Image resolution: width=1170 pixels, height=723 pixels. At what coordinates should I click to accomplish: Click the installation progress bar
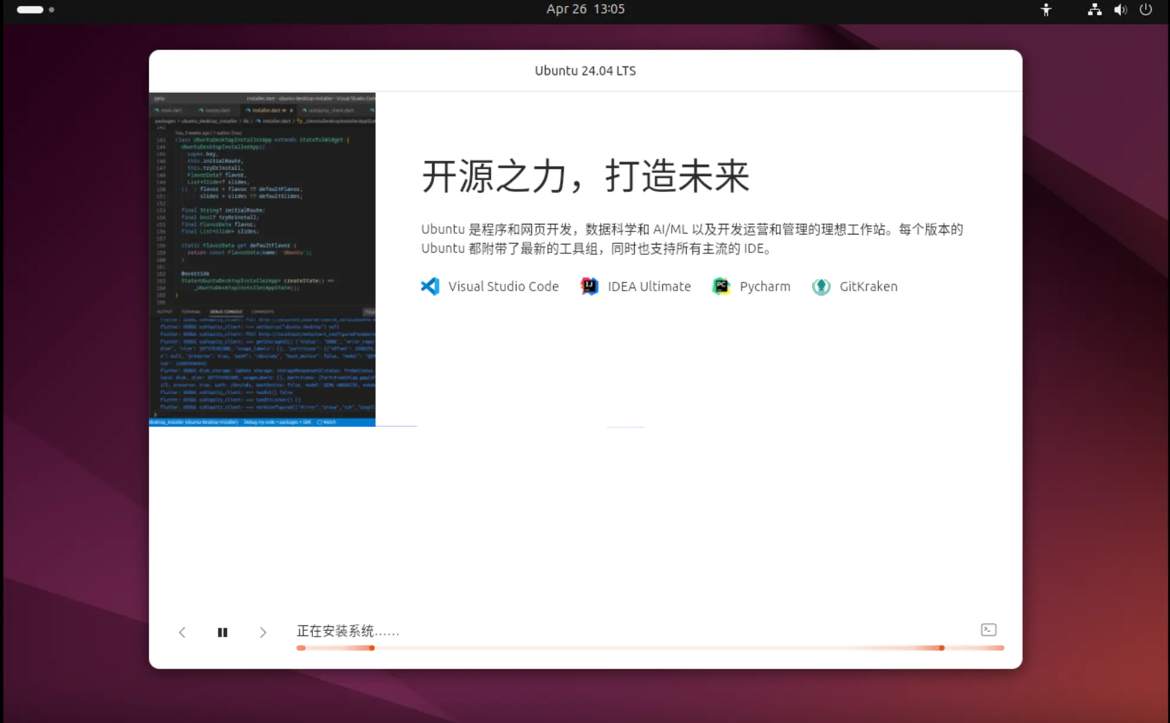coord(650,648)
